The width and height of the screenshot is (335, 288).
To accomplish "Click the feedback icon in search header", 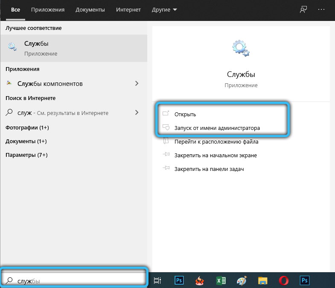I will (303, 9).
